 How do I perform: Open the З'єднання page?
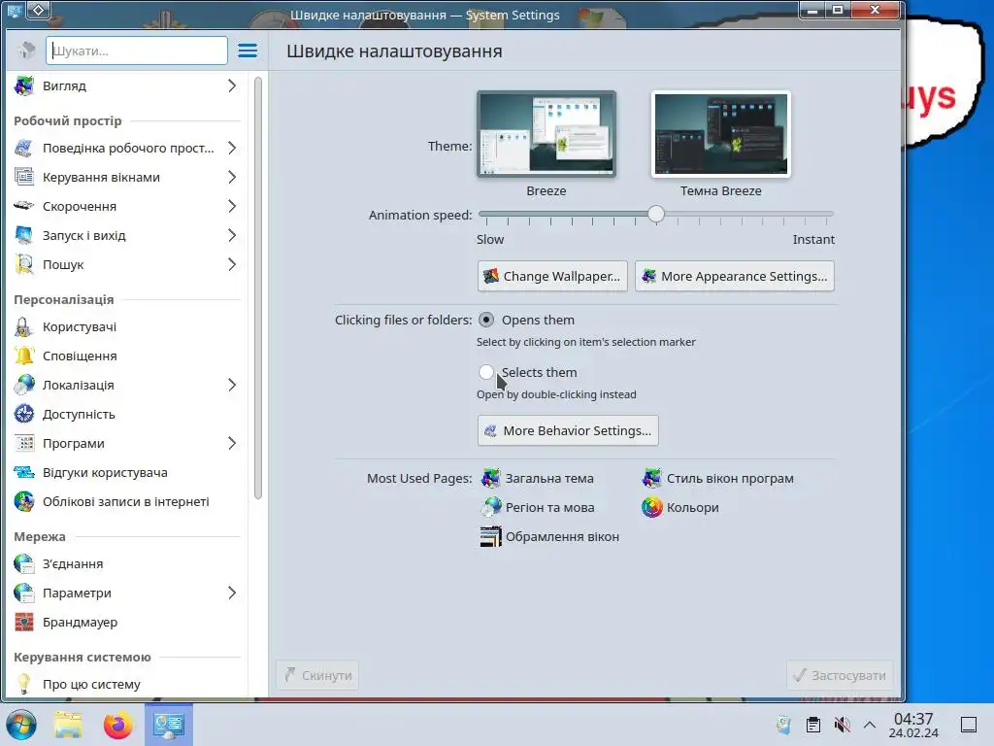click(x=127, y=564)
